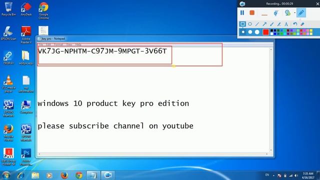Click Notepad horizontal scrollbar right arrow
320x180 pixels.
pyautogui.click(x=266, y=154)
